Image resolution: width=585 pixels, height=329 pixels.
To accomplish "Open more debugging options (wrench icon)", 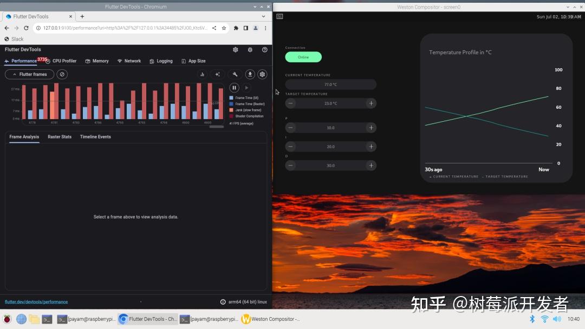I will (x=235, y=74).
